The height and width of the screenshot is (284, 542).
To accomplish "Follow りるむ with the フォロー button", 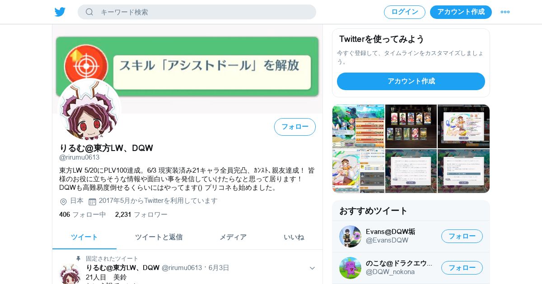I will tap(295, 127).
